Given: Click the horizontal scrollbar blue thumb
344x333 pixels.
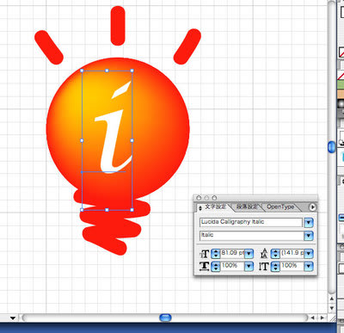Looking at the screenshot, I should pos(165,318).
